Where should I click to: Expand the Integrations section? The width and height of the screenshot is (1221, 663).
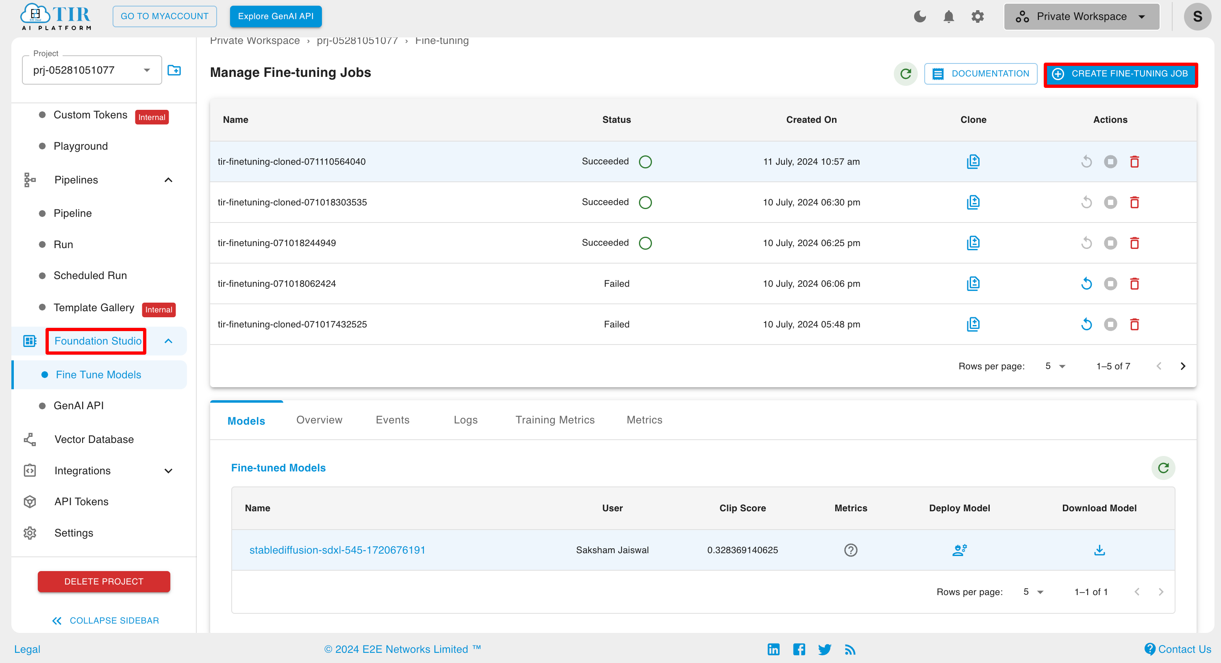[x=168, y=471]
